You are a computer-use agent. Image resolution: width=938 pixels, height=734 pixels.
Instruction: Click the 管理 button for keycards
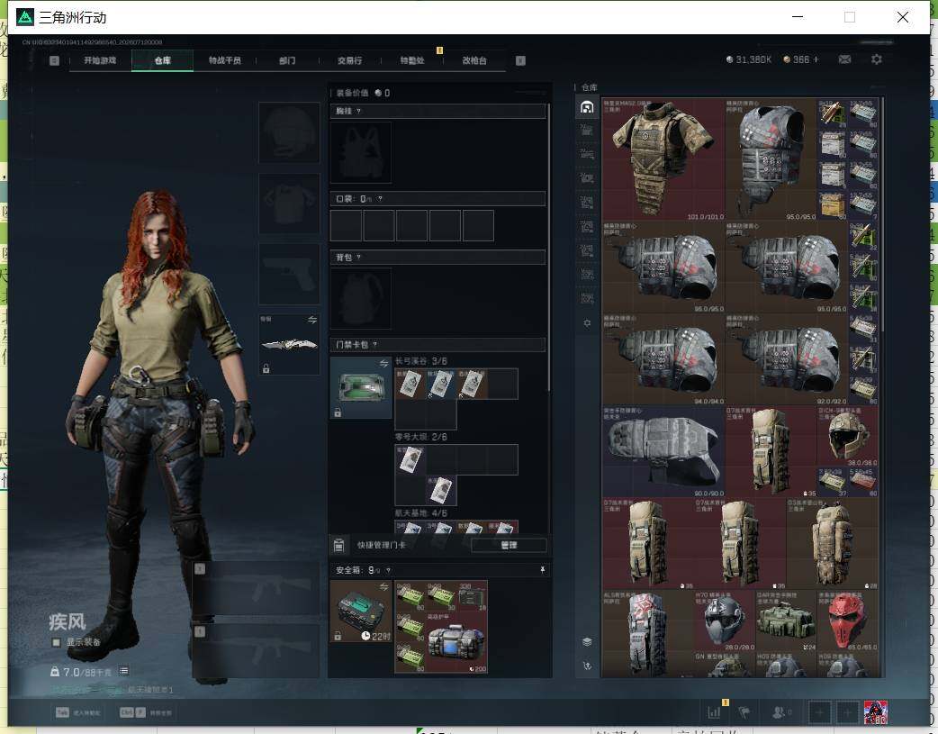pos(509,546)
